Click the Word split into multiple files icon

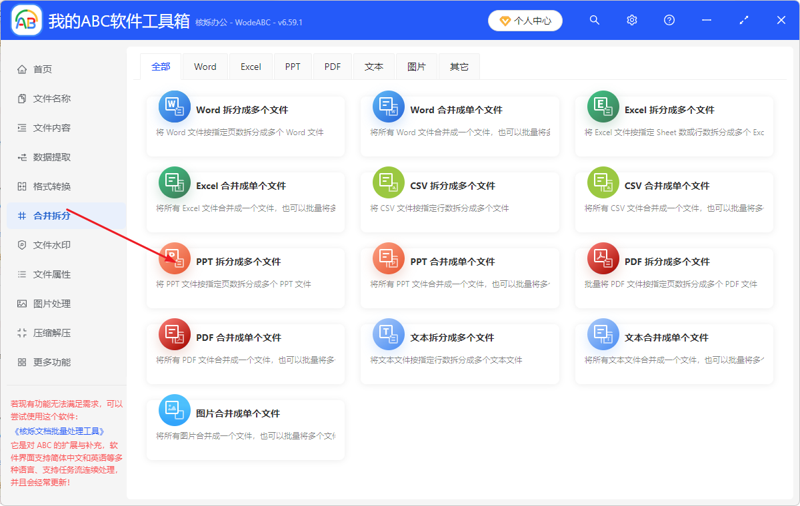(x=174, y=107)
